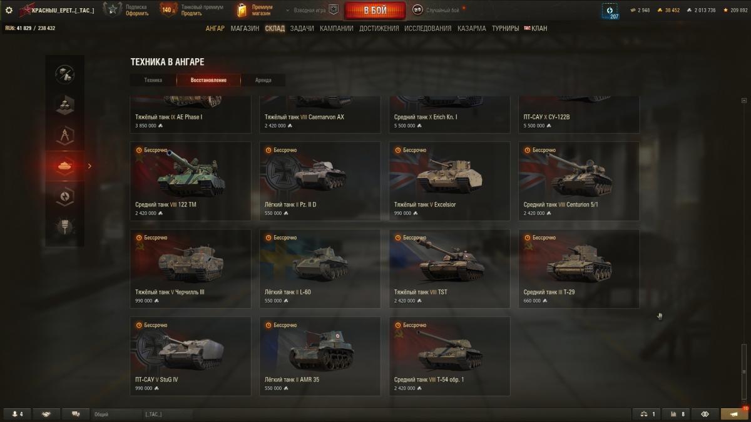Screen dimensions: 751x422
Task: Open the stacked crates storage category
Action: pos(64,104)
